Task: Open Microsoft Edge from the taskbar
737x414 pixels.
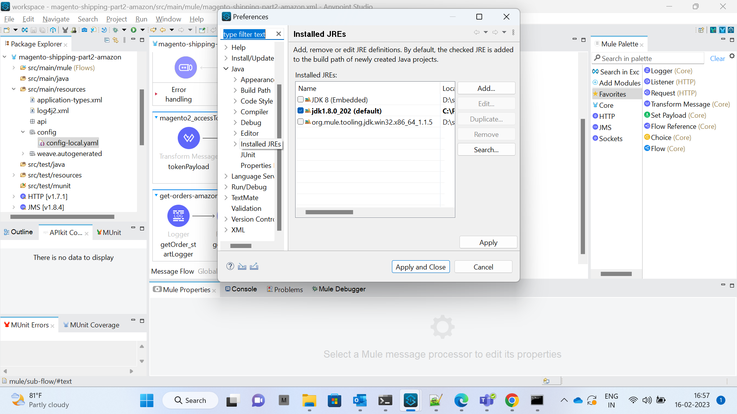Action: [461, 400]
